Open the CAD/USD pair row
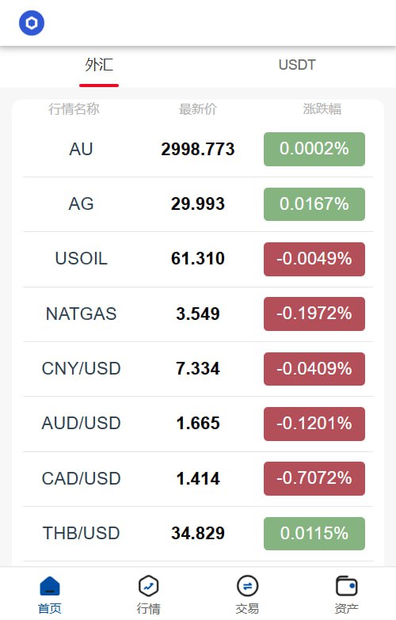This screenshot has width=396, height=620. [x=198, y=478]
